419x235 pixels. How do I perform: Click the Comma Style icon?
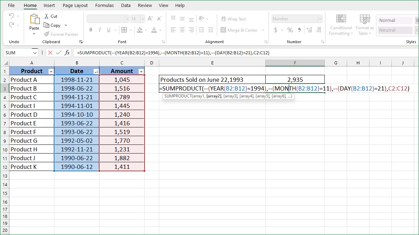point(299,30)
